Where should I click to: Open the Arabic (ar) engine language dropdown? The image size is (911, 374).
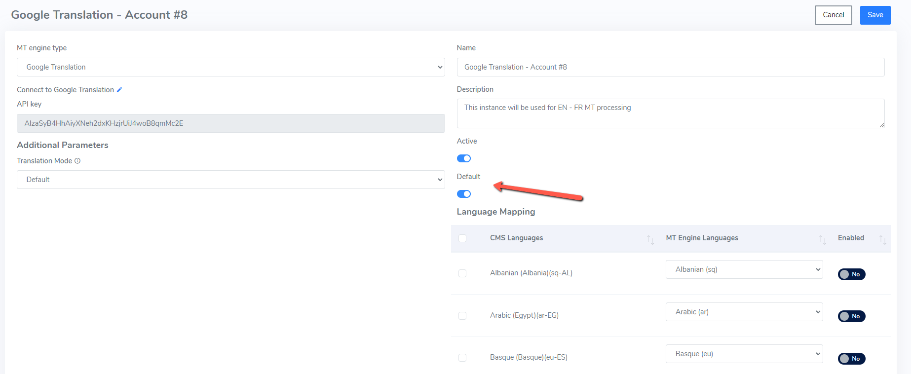744,312
